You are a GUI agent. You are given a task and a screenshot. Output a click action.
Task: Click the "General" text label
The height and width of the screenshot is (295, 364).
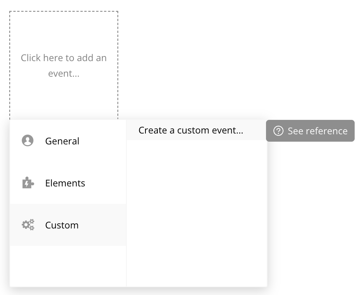[62, 141]
